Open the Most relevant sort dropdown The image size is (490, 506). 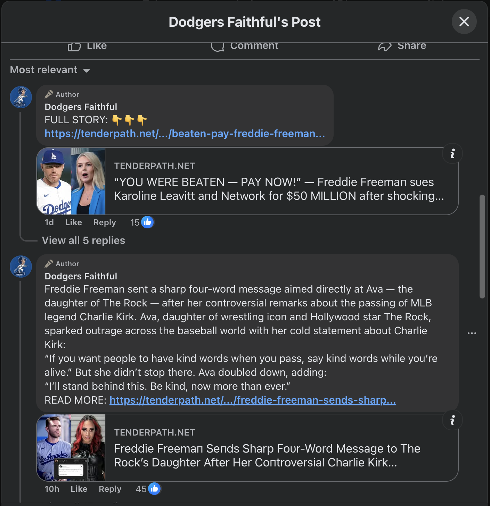point(50,70)
